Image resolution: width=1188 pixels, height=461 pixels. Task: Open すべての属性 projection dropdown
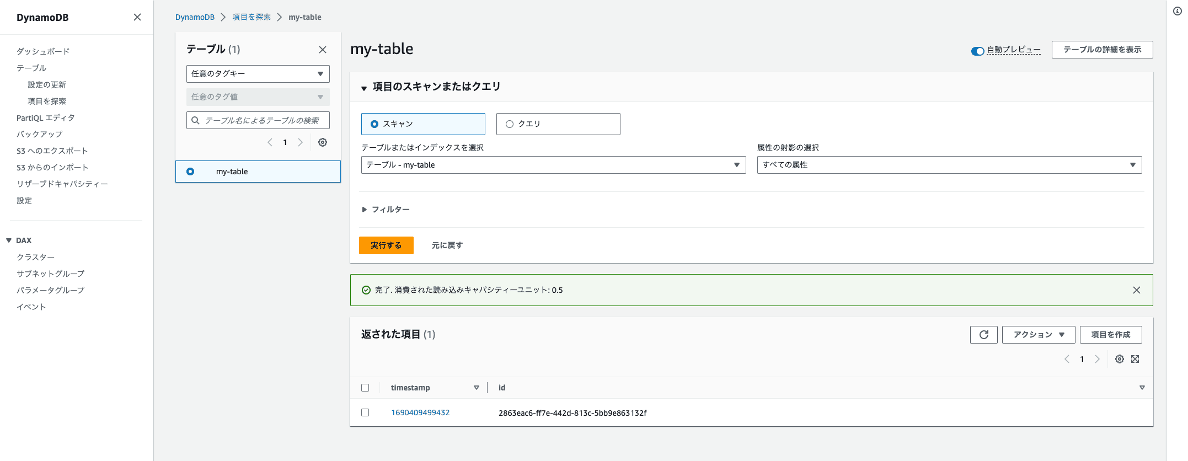(x=950, y=165)
